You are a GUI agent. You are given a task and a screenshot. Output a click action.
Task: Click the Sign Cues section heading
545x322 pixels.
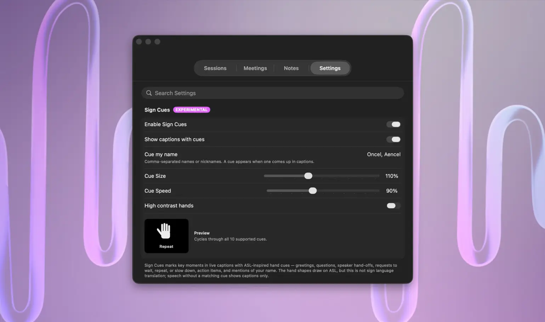coord(157,110)
